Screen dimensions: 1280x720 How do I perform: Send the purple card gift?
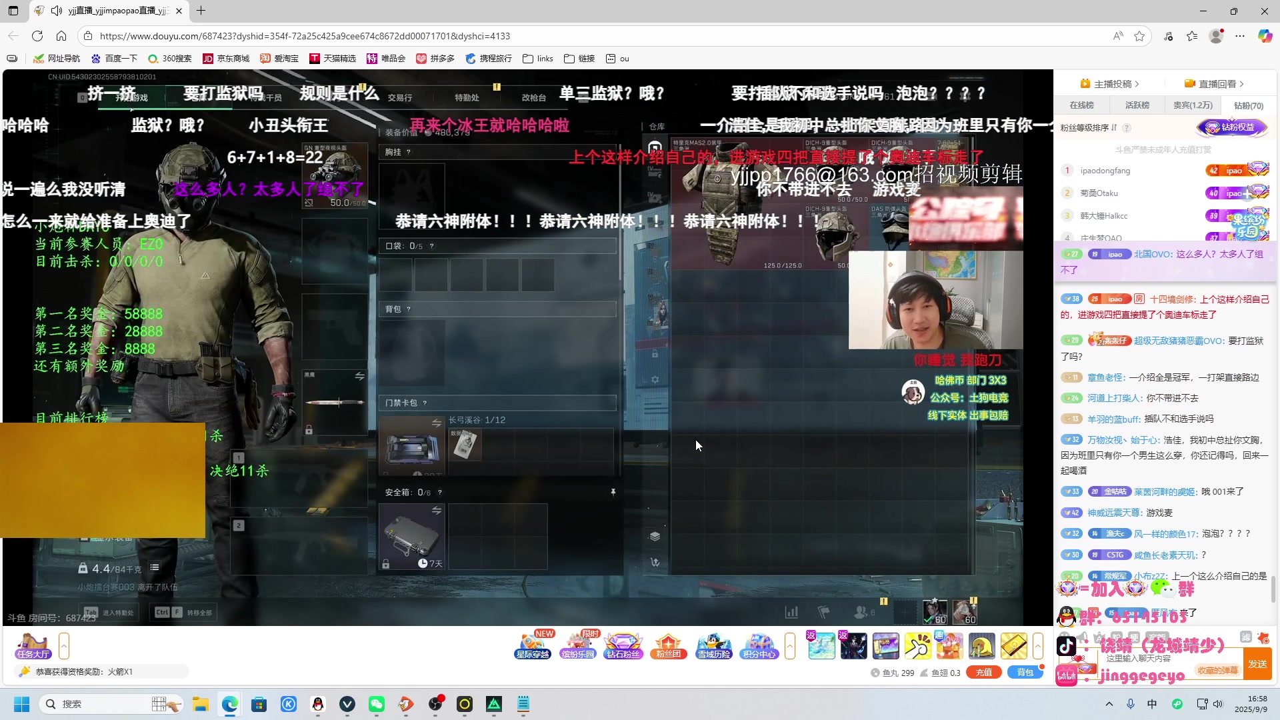pyautogui.click(x=885, y=646)
